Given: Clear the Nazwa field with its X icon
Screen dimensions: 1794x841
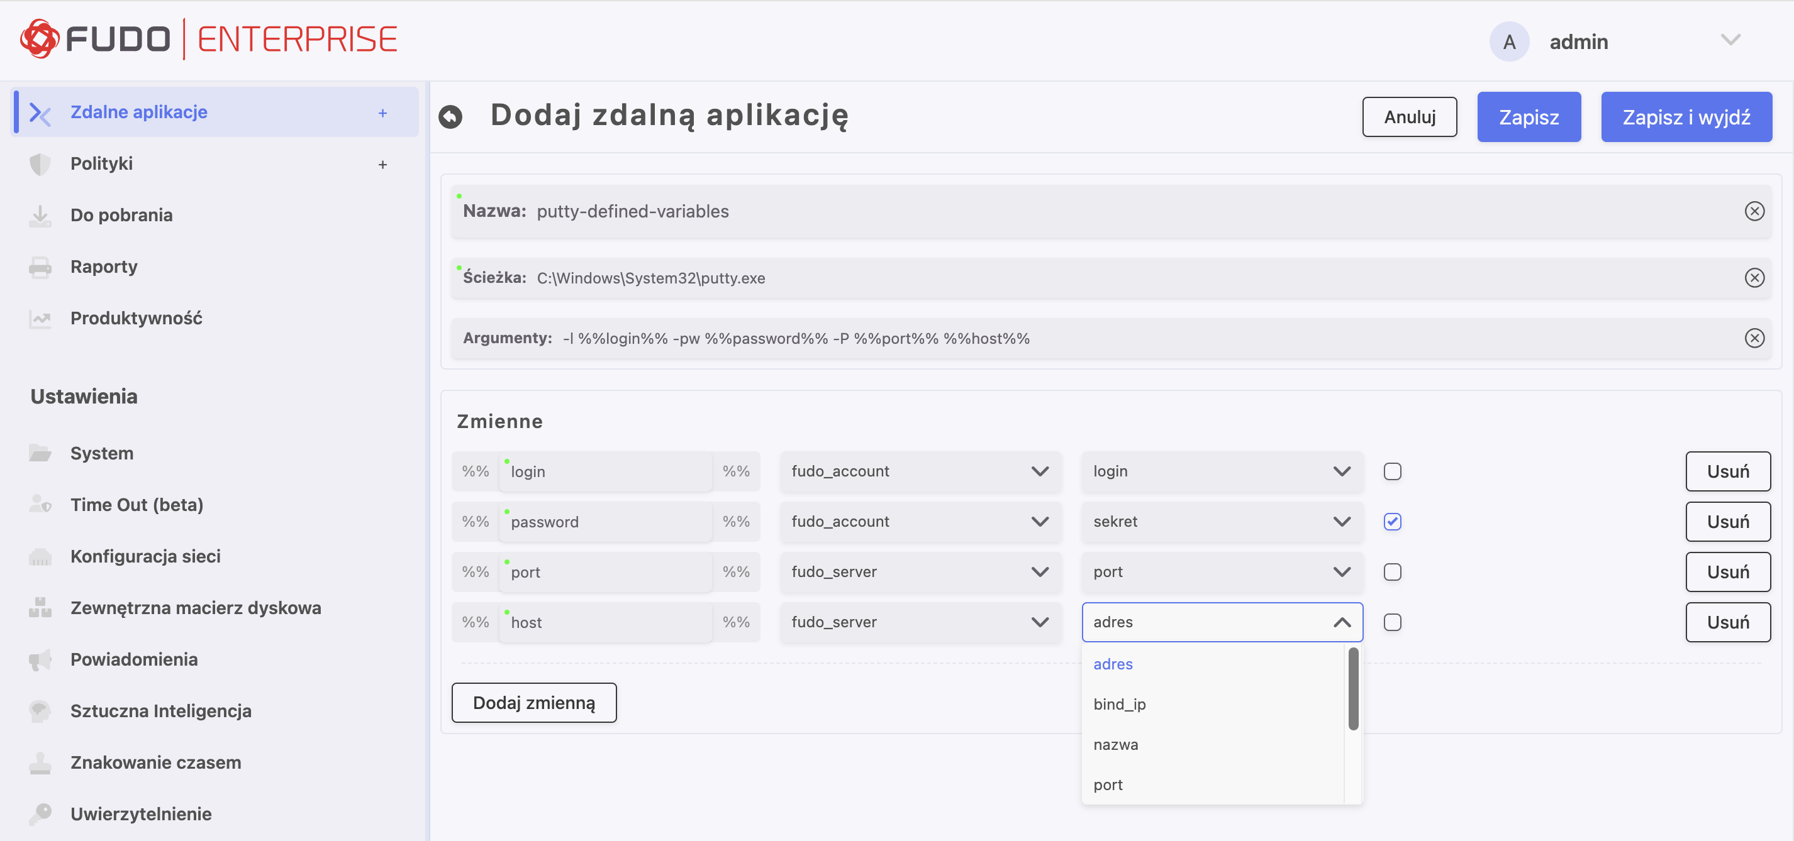Looking at the screenshot, I should click(x=1754, y=211).
